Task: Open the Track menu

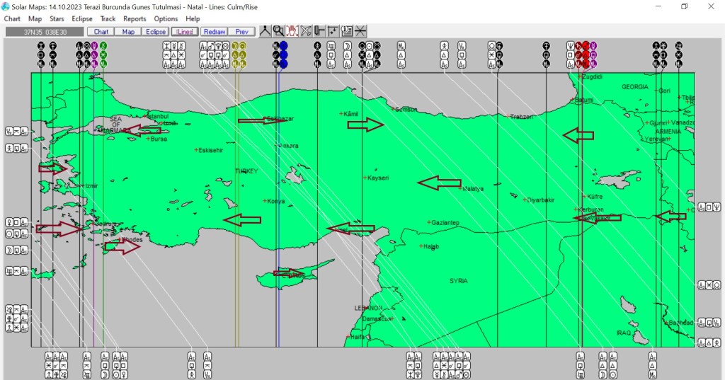Action: pyautogui.click(x=108, y=19)
